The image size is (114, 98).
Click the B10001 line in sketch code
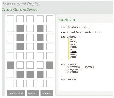(73, 52)
